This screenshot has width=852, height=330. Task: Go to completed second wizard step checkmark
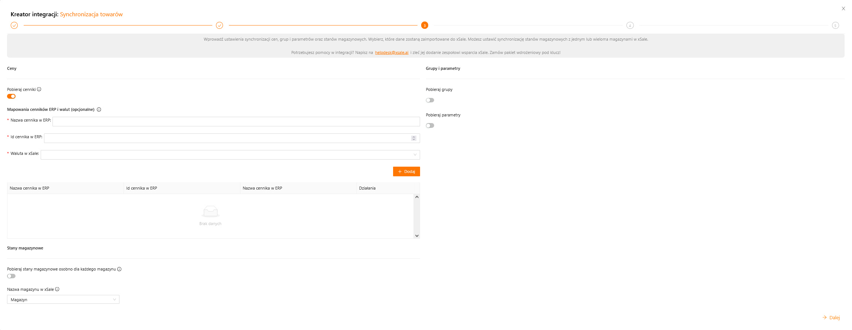click(x=219, y=25)
